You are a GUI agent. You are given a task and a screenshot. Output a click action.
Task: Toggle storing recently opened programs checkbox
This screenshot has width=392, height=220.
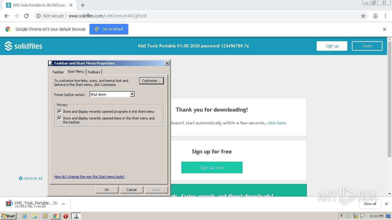click(x=59, y=112)
